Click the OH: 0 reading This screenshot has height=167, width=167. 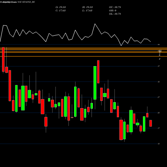point(113,10)
